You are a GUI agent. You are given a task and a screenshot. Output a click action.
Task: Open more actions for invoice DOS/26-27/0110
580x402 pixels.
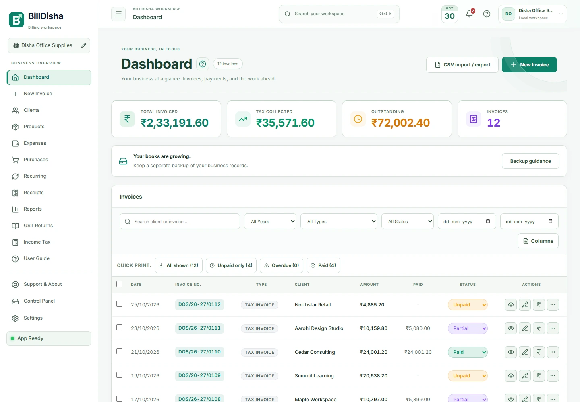(553, 352)
